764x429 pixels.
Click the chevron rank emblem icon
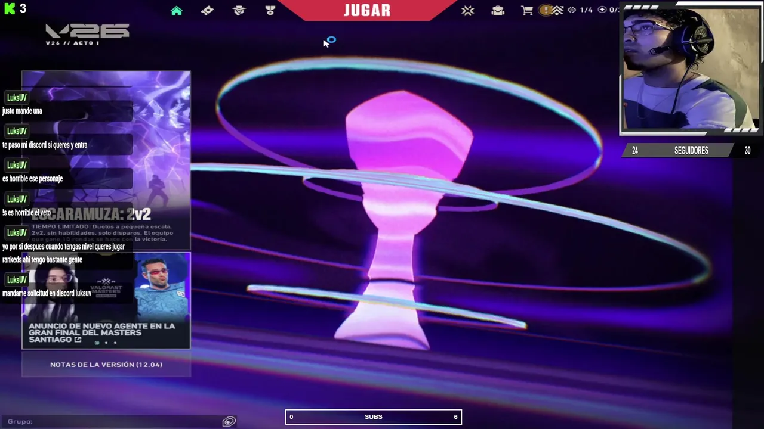[557, 10]
